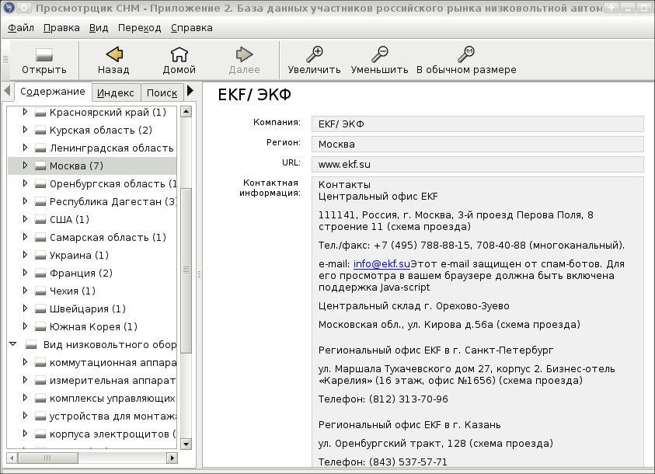Screen dimensions: 655x474
Task: Click the toolbar grip handle
Action: 5,59
